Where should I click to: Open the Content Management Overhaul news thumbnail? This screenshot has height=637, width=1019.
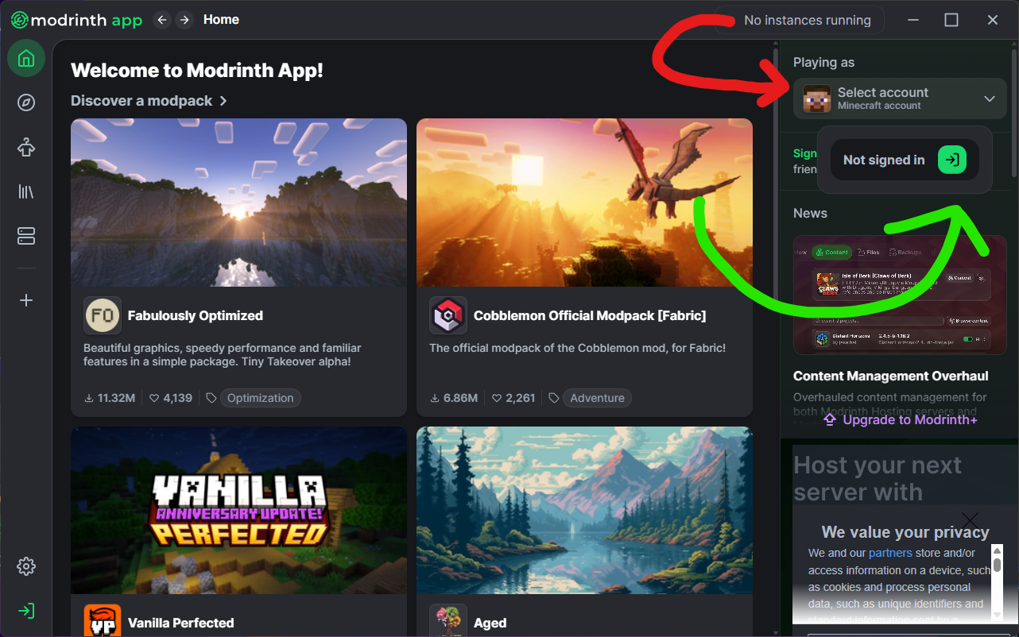click(x=900, y=295)
